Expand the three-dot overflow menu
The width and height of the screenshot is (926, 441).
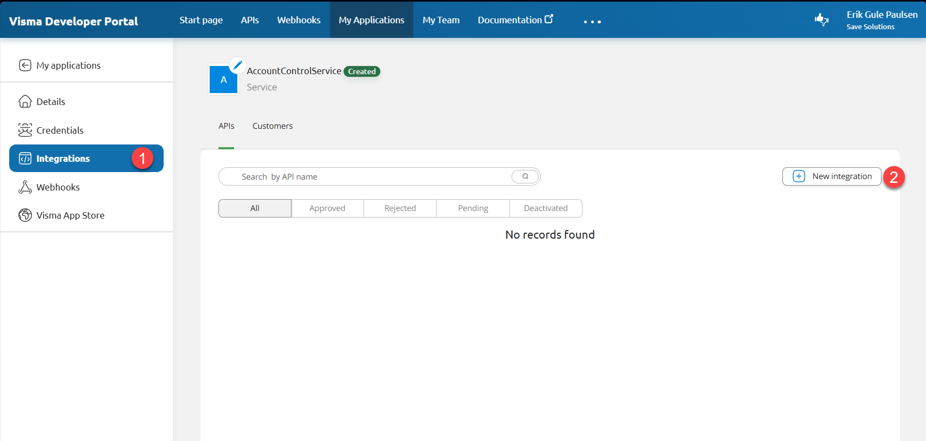[592, 22]
